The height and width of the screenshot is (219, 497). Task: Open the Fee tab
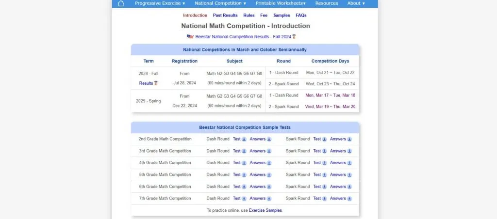264,15
